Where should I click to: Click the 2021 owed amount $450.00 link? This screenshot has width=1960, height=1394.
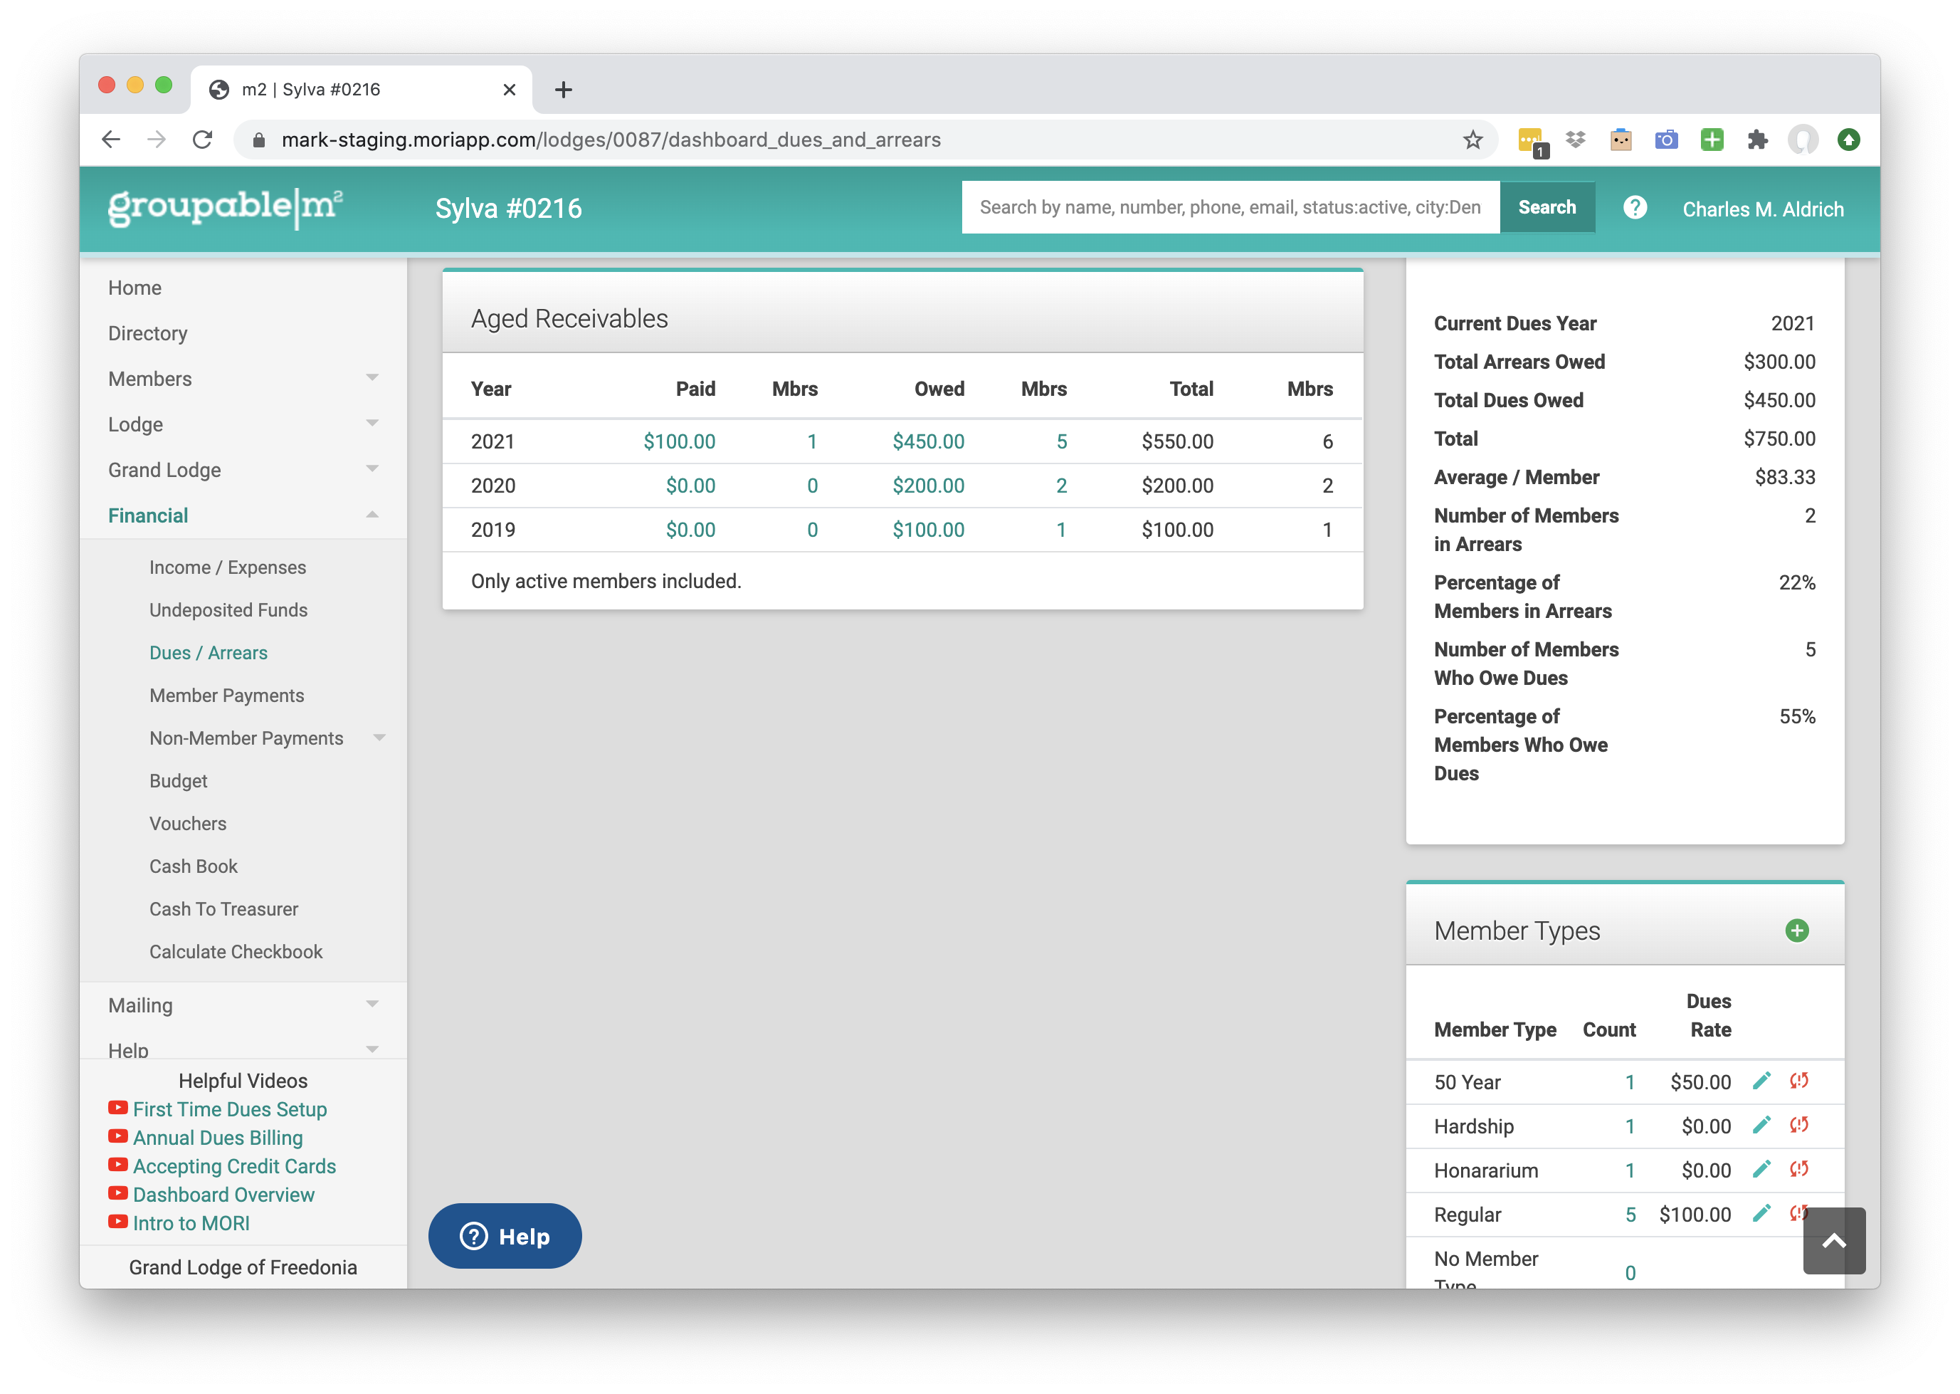[927, 441]
